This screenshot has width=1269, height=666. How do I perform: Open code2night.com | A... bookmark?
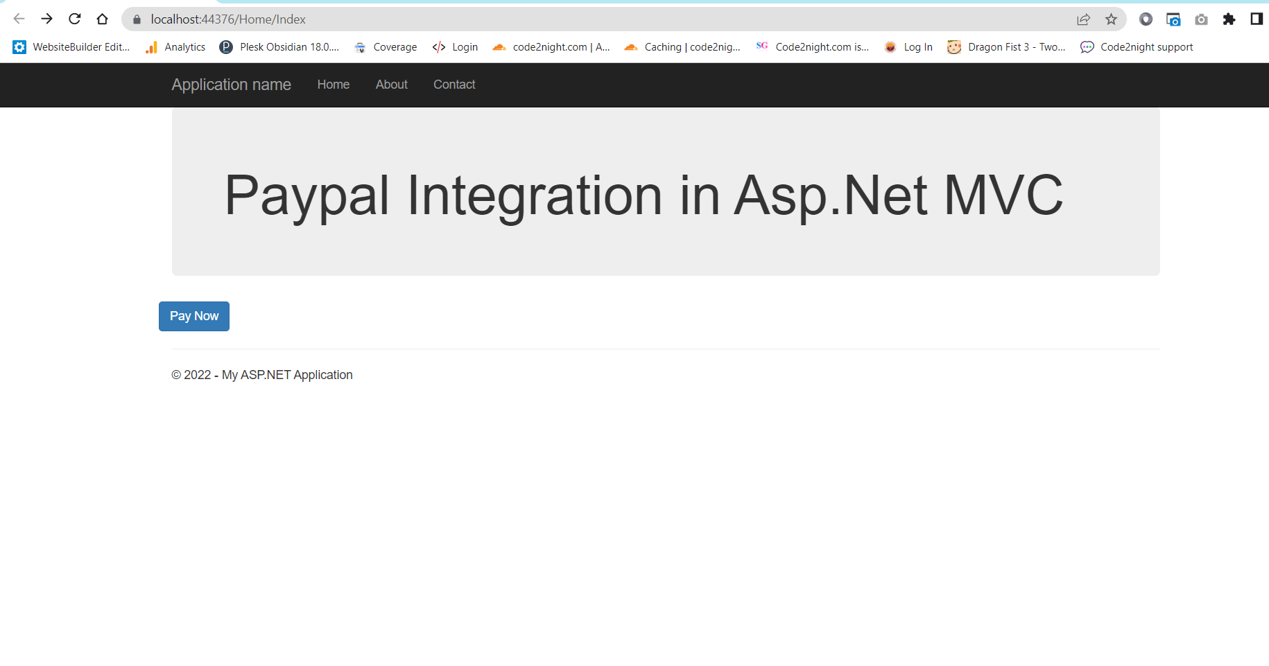[551, 47]
